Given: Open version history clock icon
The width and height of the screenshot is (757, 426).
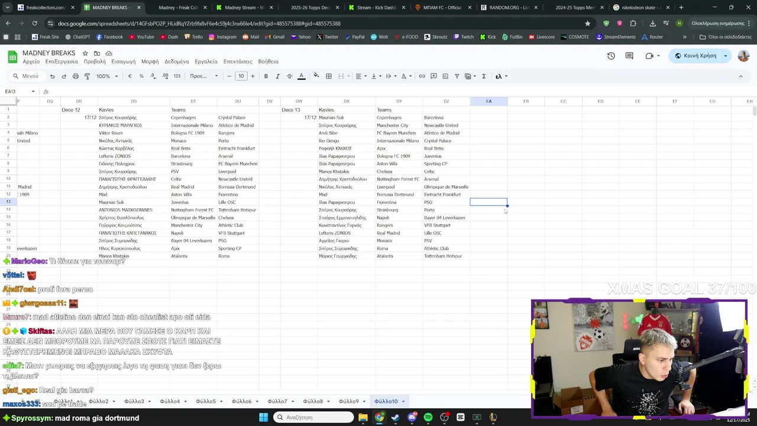Looking at the screenshot, I should click(611, 56).
